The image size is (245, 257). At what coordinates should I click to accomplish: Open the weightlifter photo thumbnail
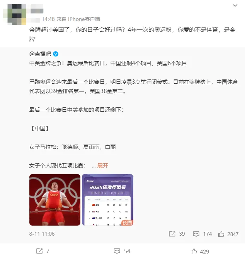pyautogui.click(x=55, y=200)
